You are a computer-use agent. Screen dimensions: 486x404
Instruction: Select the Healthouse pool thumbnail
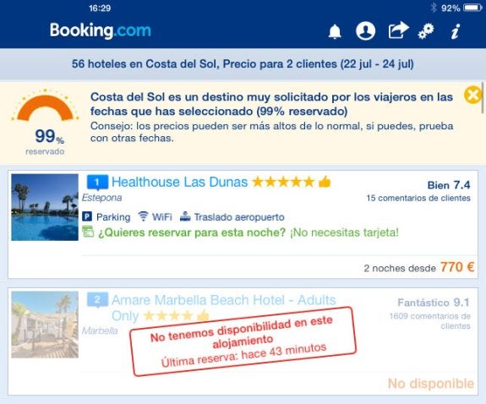(45, 207)
